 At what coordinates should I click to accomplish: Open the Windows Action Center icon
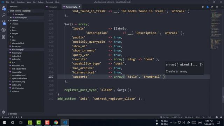[218, 122]
